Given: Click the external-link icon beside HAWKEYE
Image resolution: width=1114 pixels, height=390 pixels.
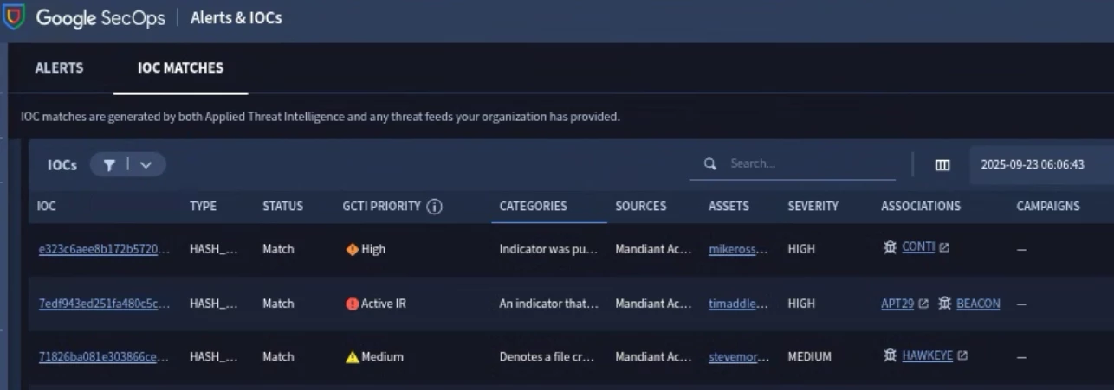Looking at the screenshot, I should click(962, 355).
